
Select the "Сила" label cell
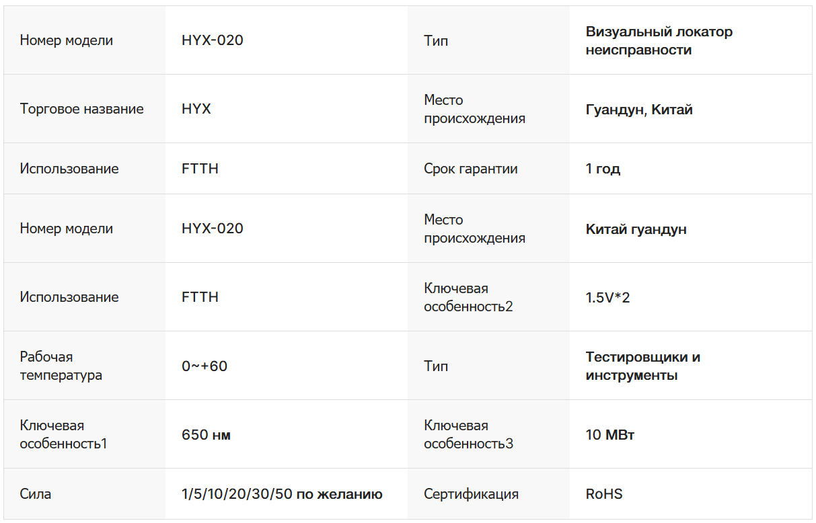pyautogui.click(x=36, y=494)
